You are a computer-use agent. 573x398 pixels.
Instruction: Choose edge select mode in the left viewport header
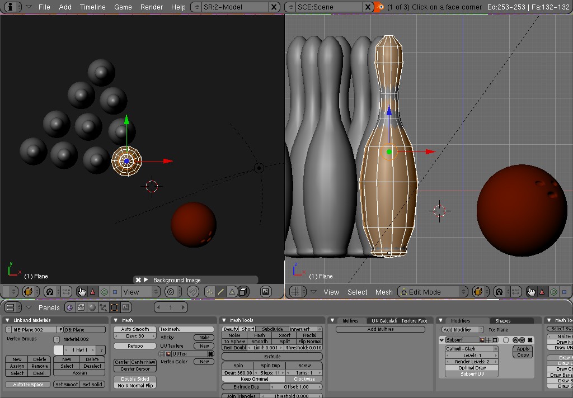pyautogui.click(x=220, y=292)
